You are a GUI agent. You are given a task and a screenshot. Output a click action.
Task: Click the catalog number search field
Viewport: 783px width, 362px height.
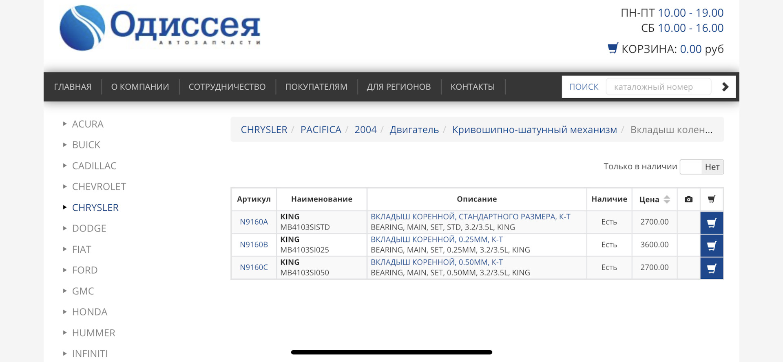(658, 87)
